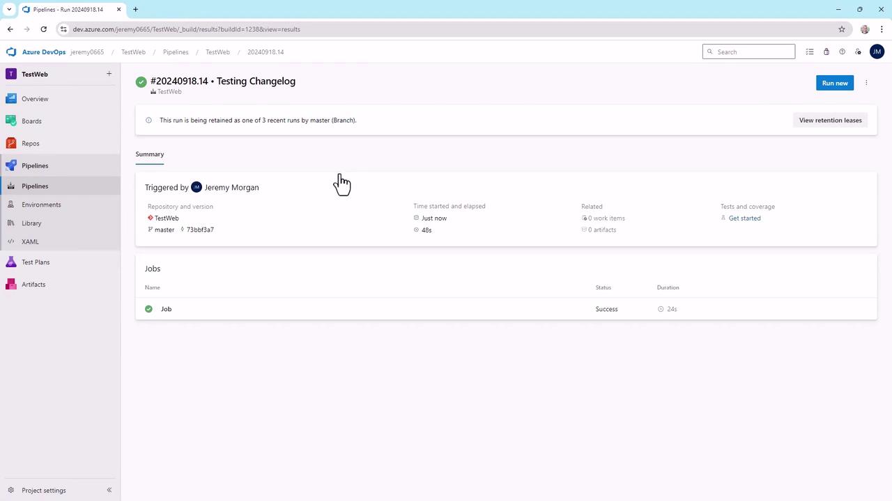Viewport: 892px width, 501px height.
Task: Bookmark the page with star icon
Action: pos(842,29)
